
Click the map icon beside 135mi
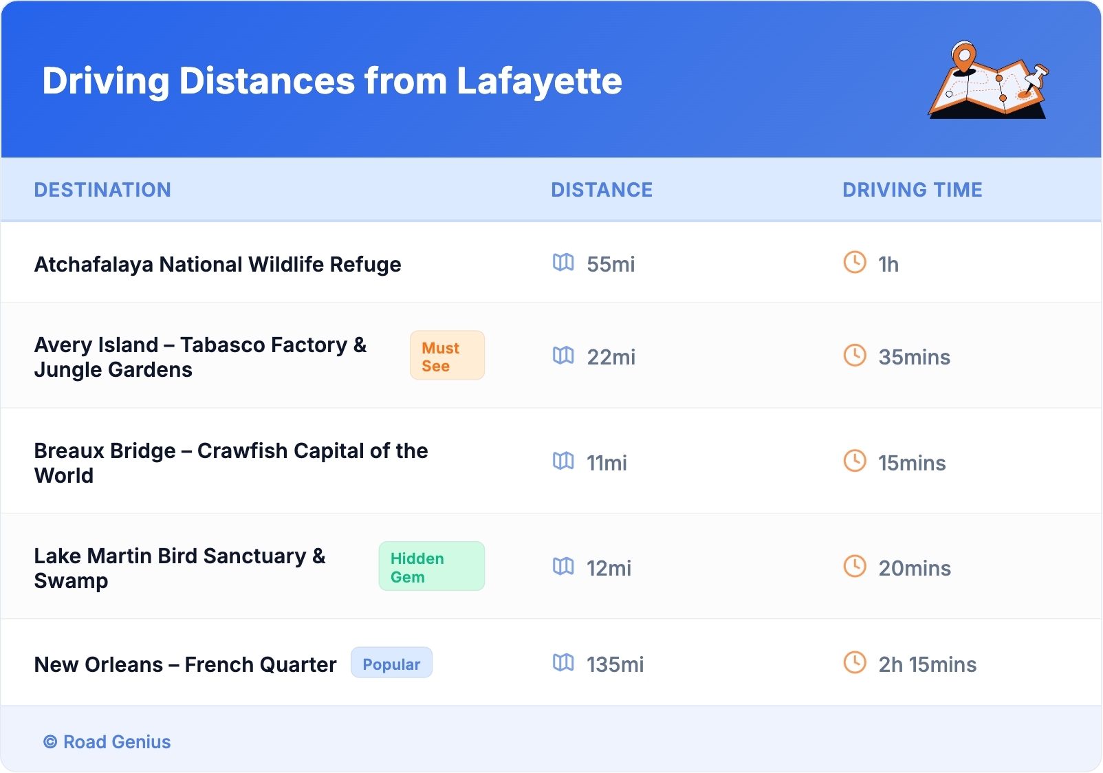563,663
